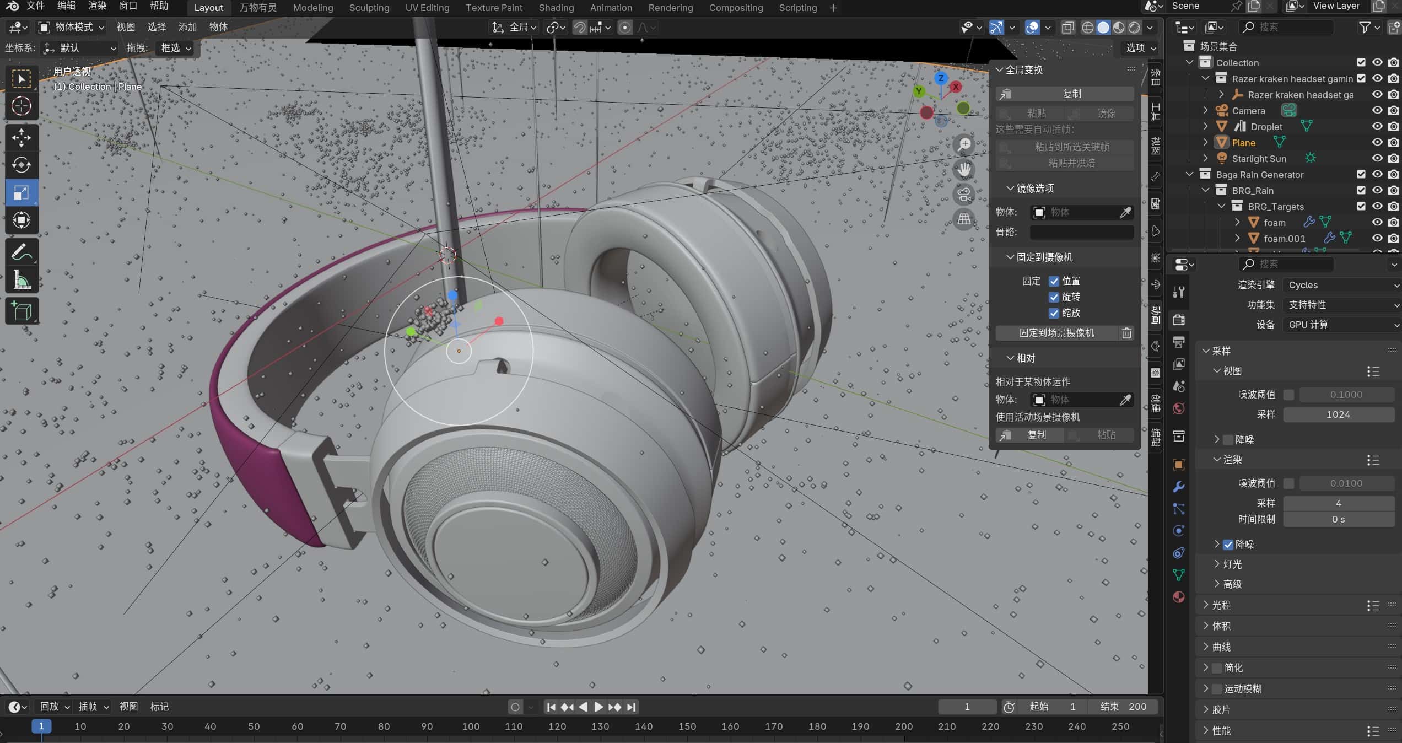Select the Measure ruler tool
The height and width of the screenshot is (743, 1402).
[x=21, y=281]
